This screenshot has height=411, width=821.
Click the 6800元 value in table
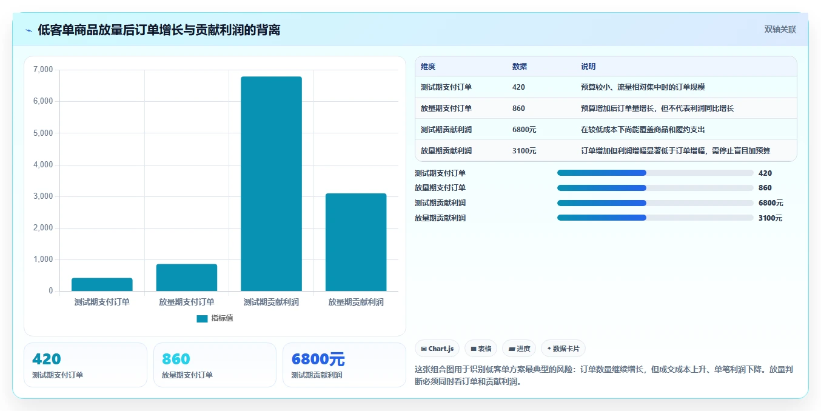click(524, 130)
